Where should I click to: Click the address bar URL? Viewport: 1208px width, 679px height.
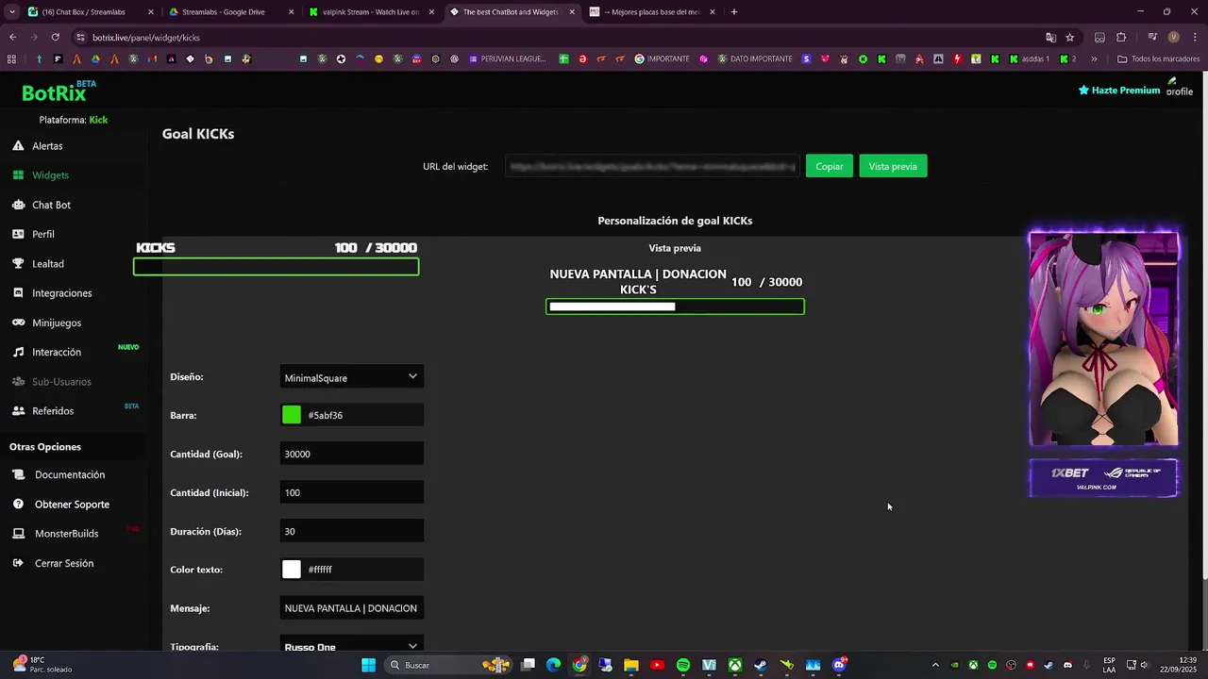[x=146, y=38]
